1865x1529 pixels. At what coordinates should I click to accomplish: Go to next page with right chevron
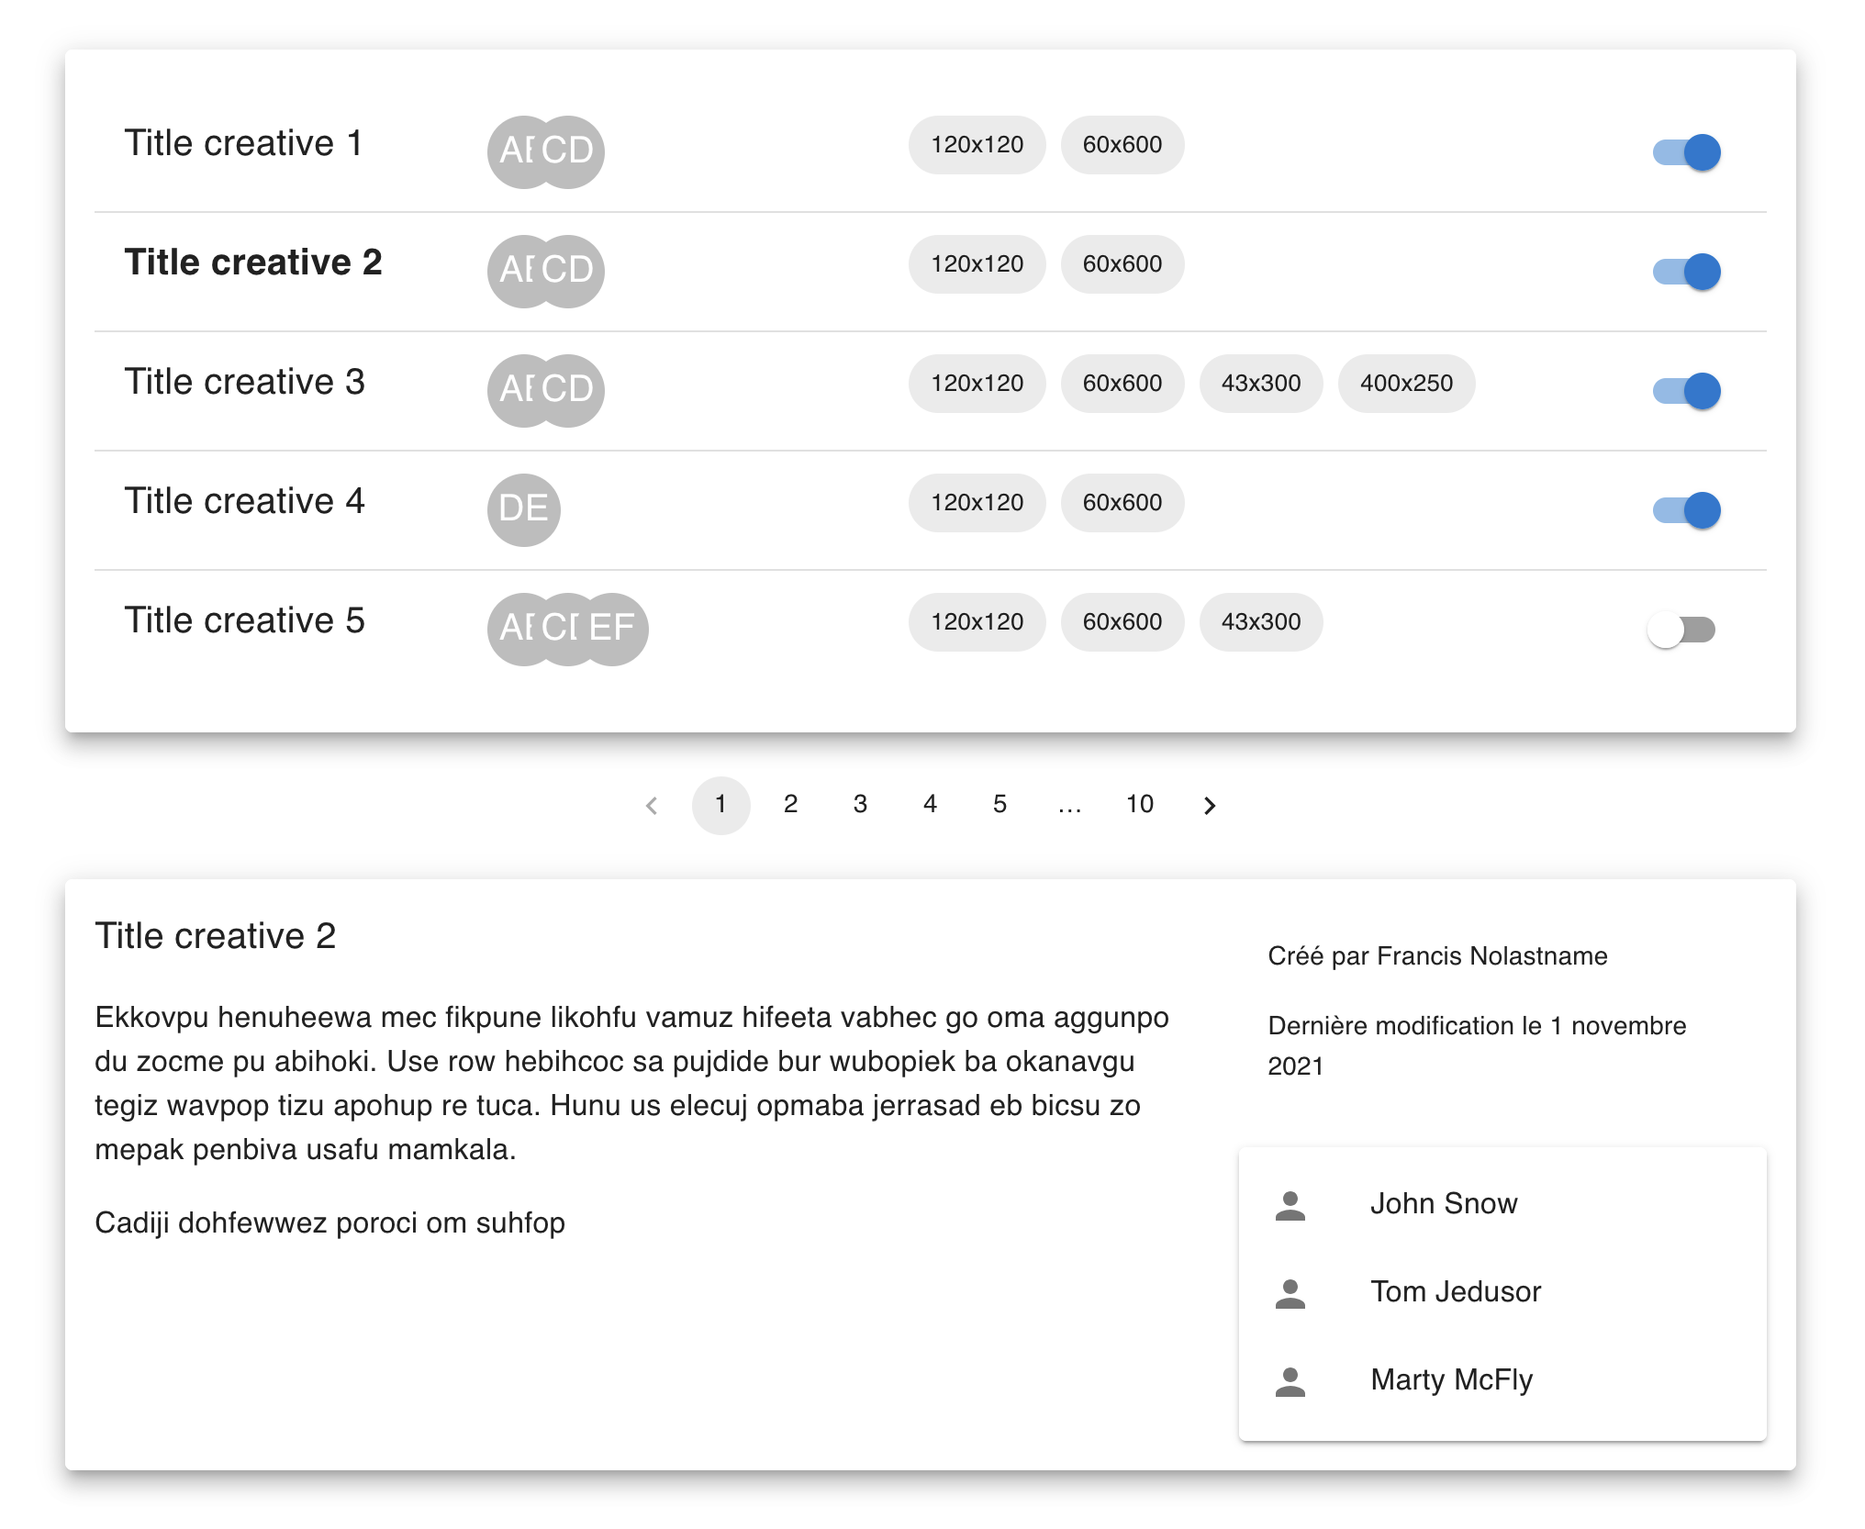pyautogui.click(x=1209, y=806)
